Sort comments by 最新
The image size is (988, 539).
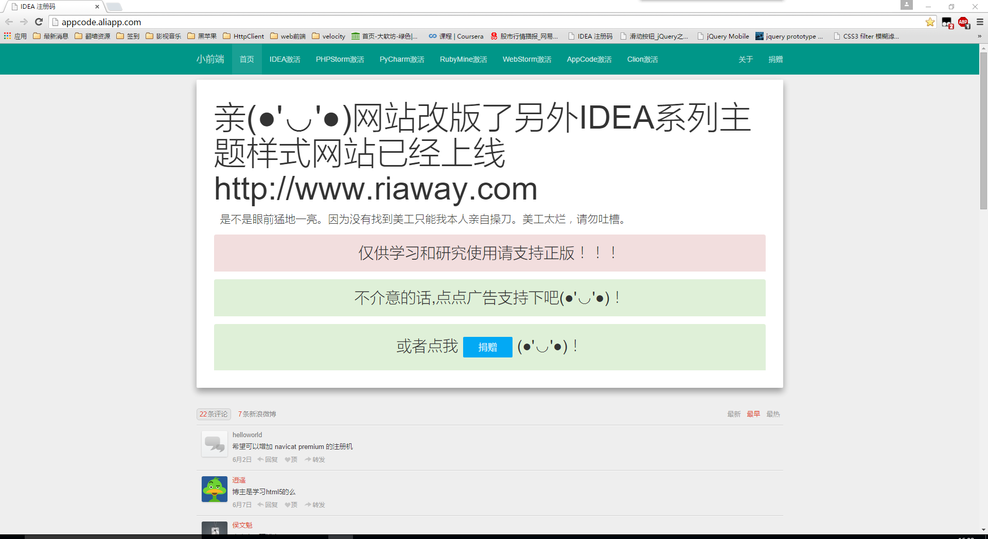(734, 414)
